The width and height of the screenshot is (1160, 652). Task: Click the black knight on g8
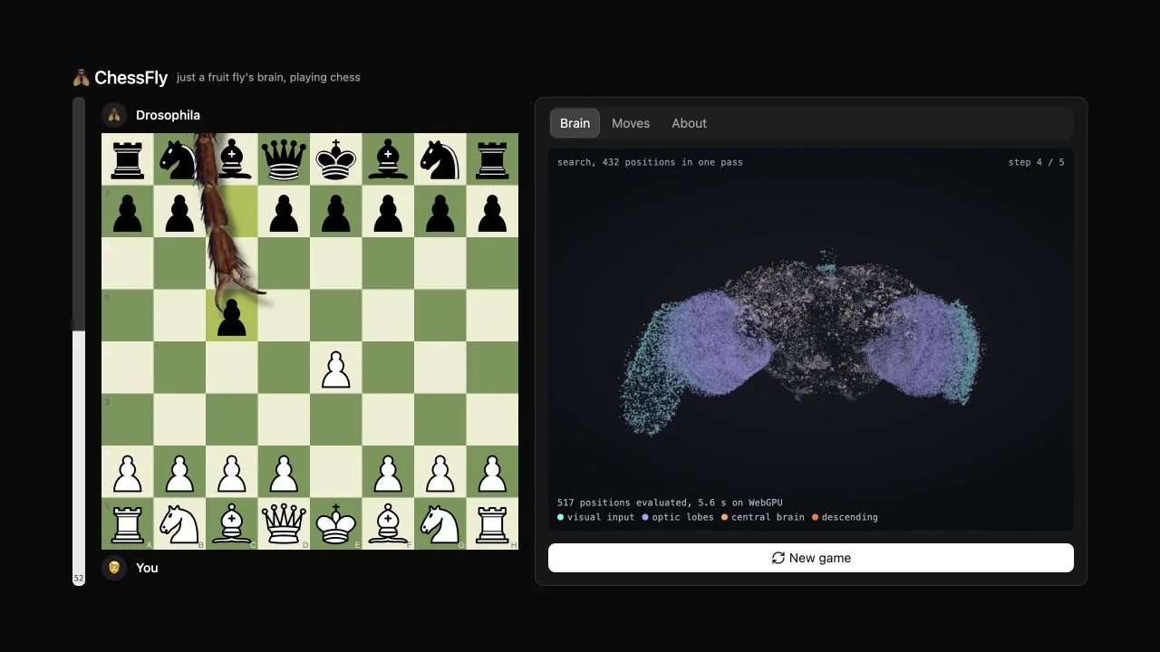point(440,159)
